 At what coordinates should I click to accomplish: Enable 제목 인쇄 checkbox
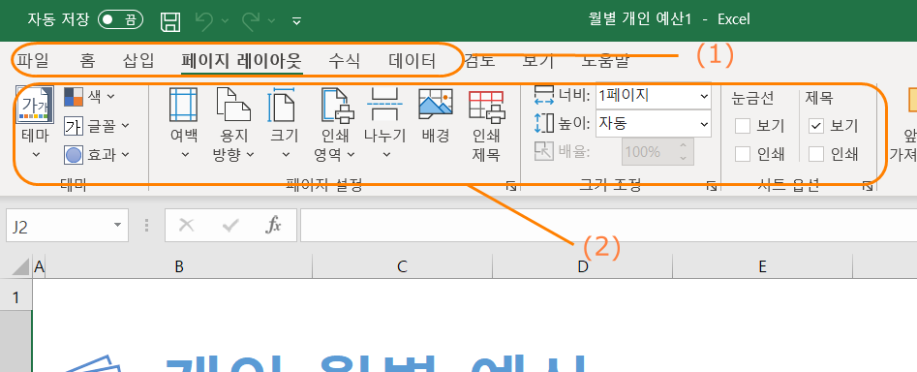816,154
